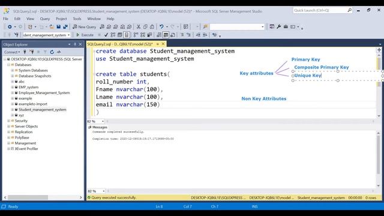Image resolution: width=384 pixels, height=216 pixels.
Task: Expand the Security folder node
Action: (8, 121)
